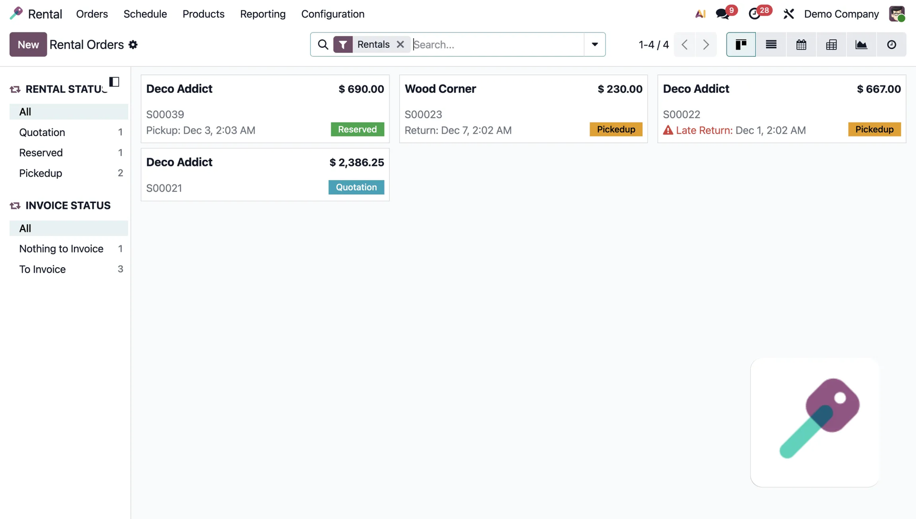Filter by To Invoice status

[69, 269]
